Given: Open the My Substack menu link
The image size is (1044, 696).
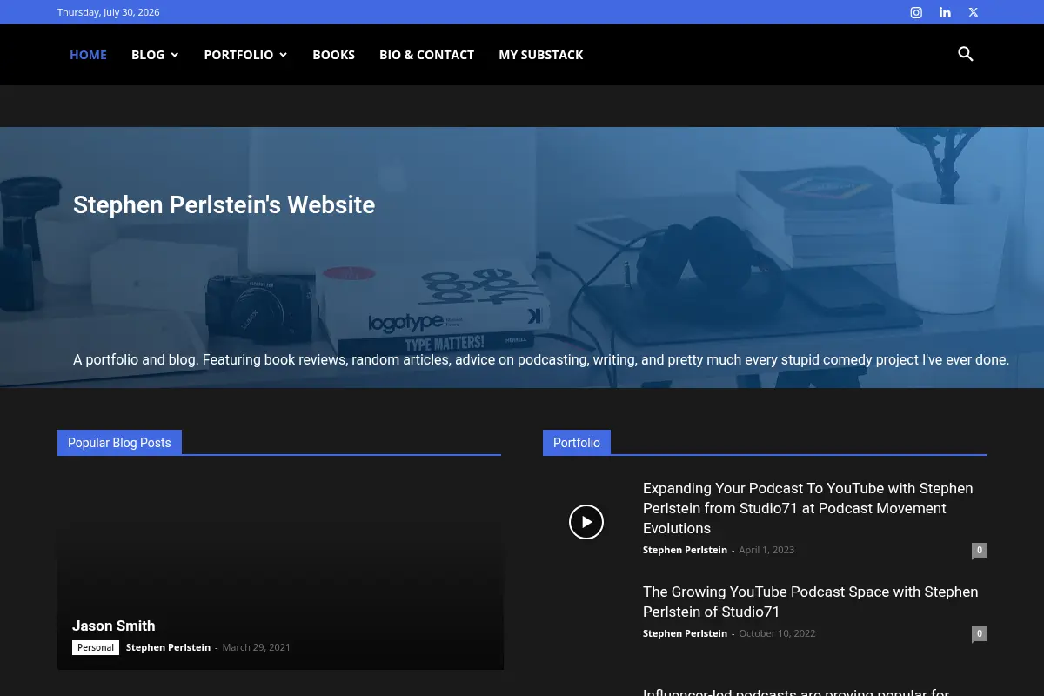Looking at the screenshot, I should click(x=541, y=55).
